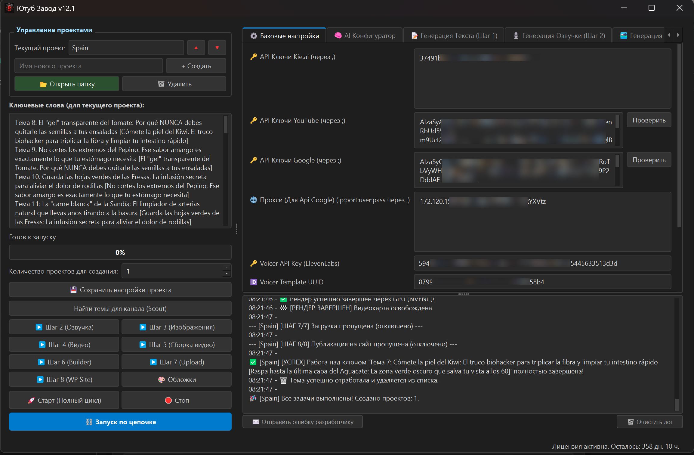This screenshot has width=694, height=455.
Task: Launch Запуск по цепочке
Action: point(120,422)
